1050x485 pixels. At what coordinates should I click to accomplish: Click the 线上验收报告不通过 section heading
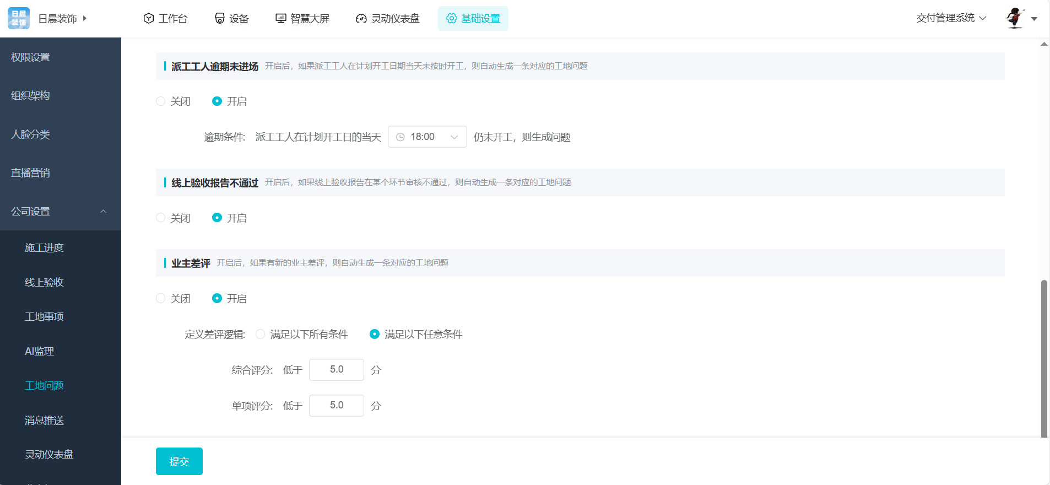tap(215, 182)
